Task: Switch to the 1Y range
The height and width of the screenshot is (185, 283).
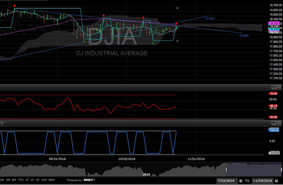Action: tap(27, 180)
